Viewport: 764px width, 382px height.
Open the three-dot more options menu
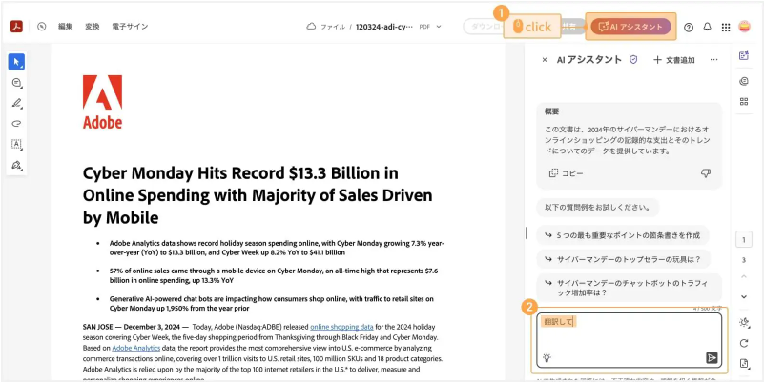[713, 59]
